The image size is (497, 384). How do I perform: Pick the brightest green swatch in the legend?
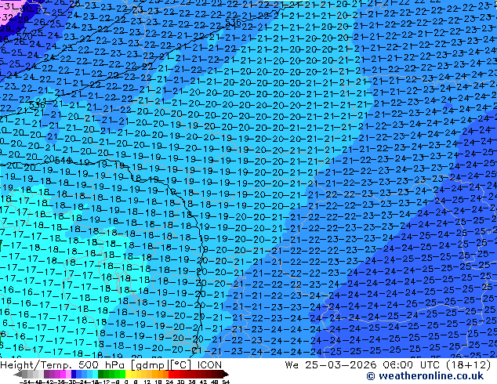coord(122,374)
